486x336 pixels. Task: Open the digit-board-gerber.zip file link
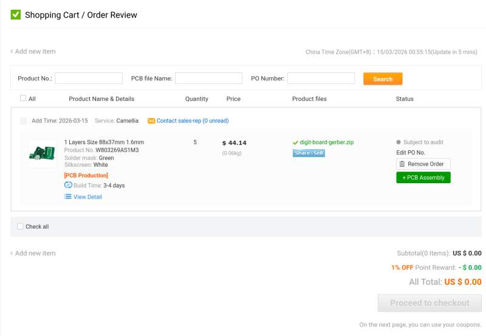pos(327,142)
